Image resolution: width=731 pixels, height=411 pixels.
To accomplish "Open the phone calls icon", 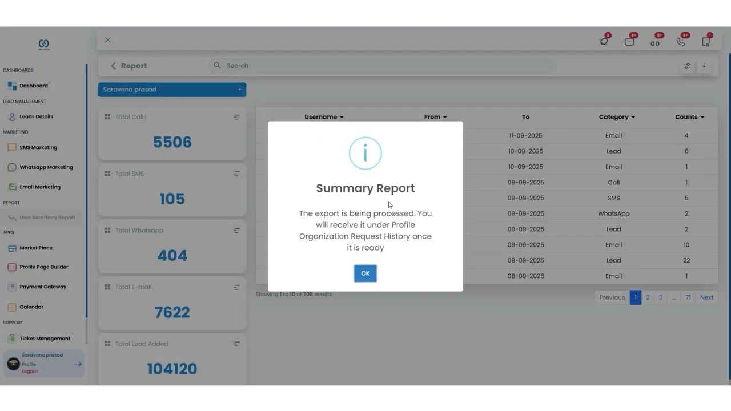I will point(681,41).
